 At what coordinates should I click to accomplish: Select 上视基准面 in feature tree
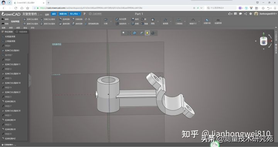(10, 41)
